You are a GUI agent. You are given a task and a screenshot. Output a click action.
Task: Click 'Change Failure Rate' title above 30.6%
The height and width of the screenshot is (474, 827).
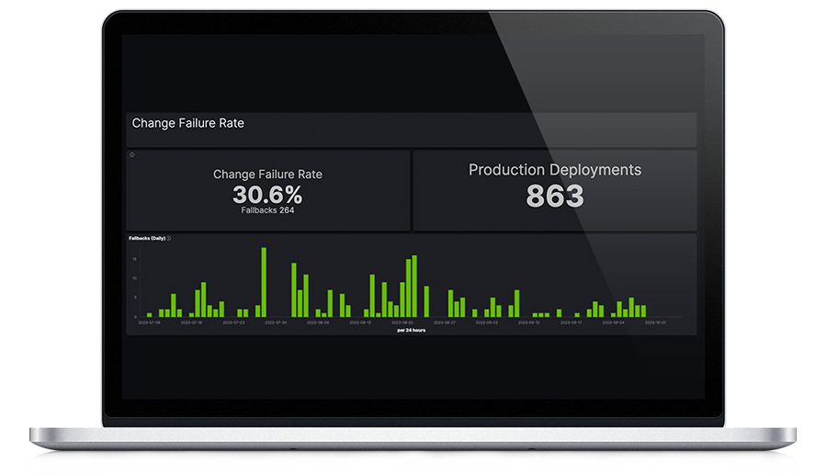(x=267, y=174)
